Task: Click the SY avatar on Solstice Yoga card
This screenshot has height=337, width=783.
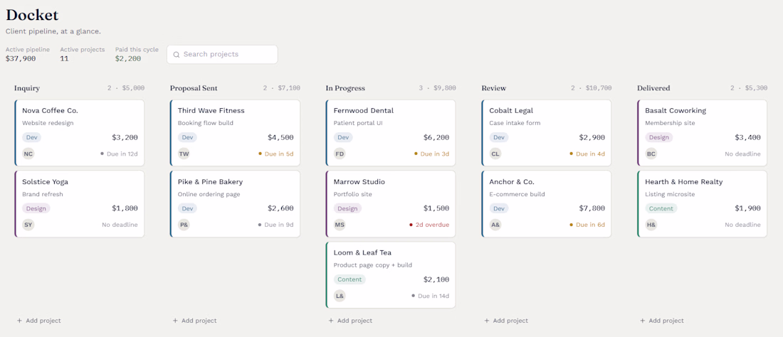Action: coord(28,225)
